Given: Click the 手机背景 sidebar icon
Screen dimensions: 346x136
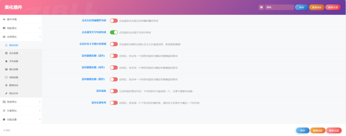Looking at the screenshot, I should pyautogui.click(x=6, y=61).
